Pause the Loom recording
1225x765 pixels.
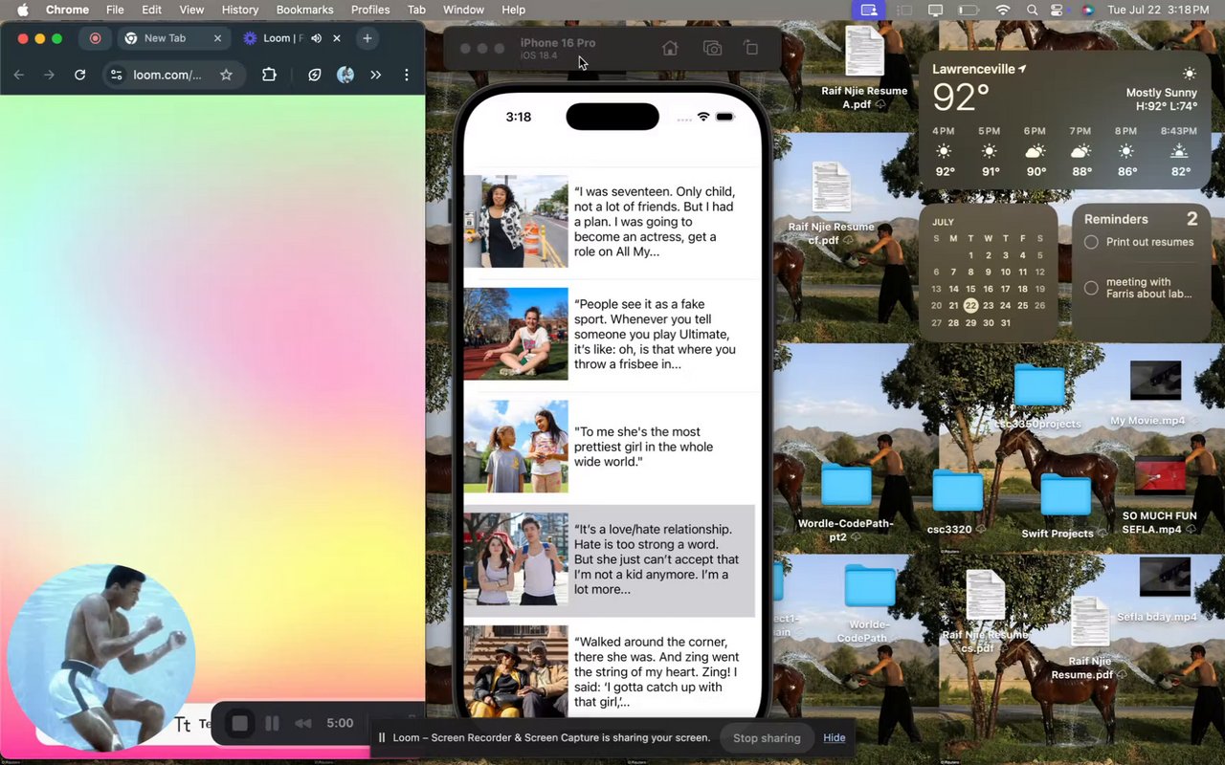pyautogui.click(x=272, y=724)
